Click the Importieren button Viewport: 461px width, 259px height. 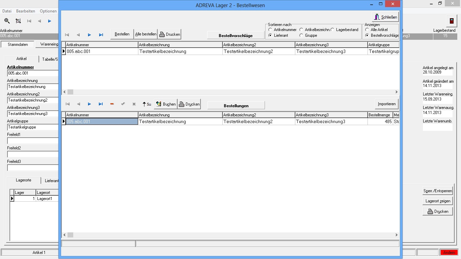point(387,104)
